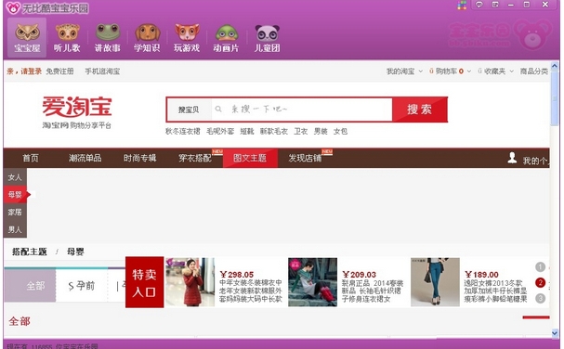The image size is (564, 349).
Task: Open 时尚专辑 tab
Action: [x=139, y=158]
